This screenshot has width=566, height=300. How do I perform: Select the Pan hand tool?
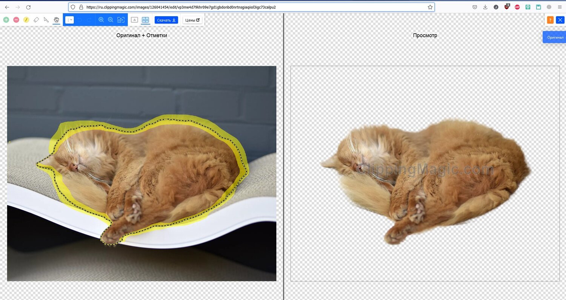point(57,20)
